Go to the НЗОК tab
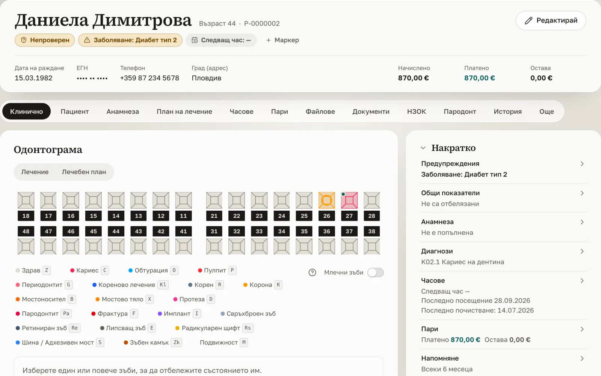Viewport: 601px width, 376px height. (x=417, y=112)
